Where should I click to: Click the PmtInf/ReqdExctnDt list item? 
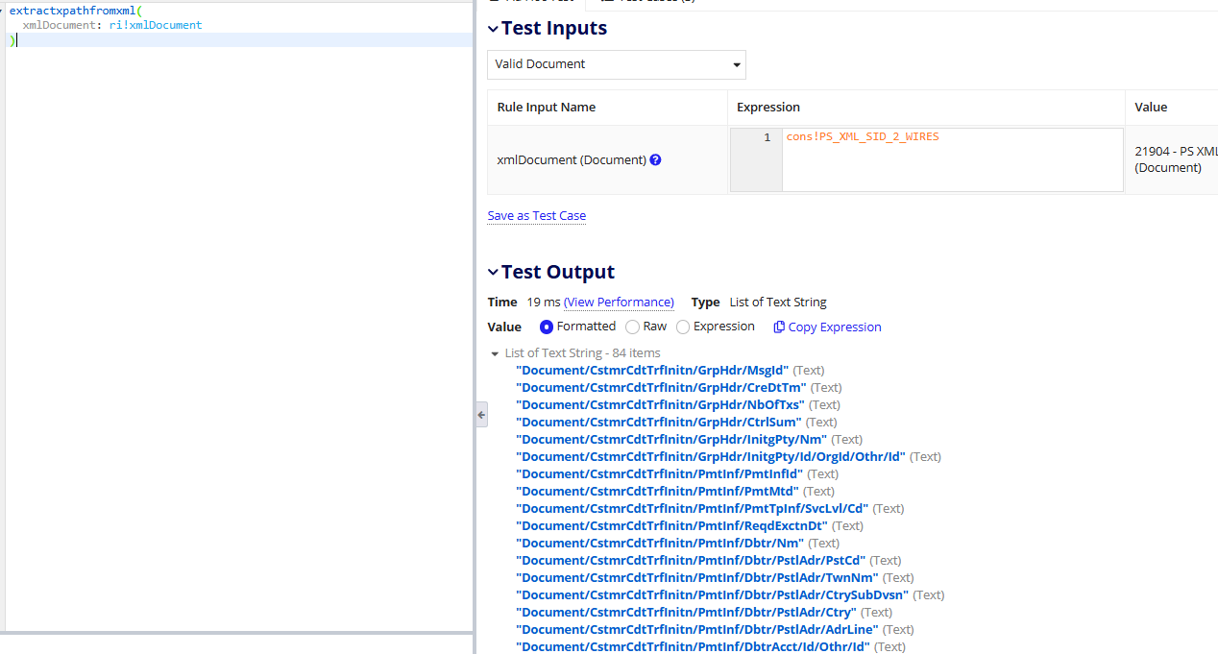coord(672,526)
